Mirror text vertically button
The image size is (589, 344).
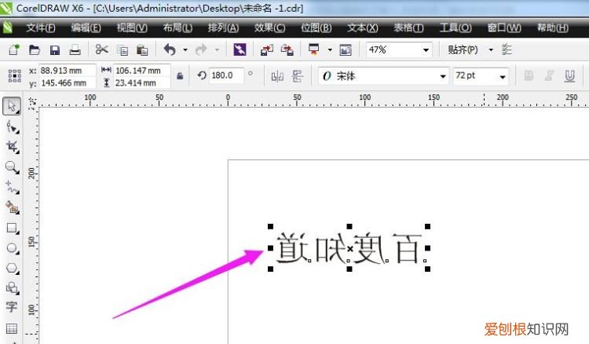point(298,76)
